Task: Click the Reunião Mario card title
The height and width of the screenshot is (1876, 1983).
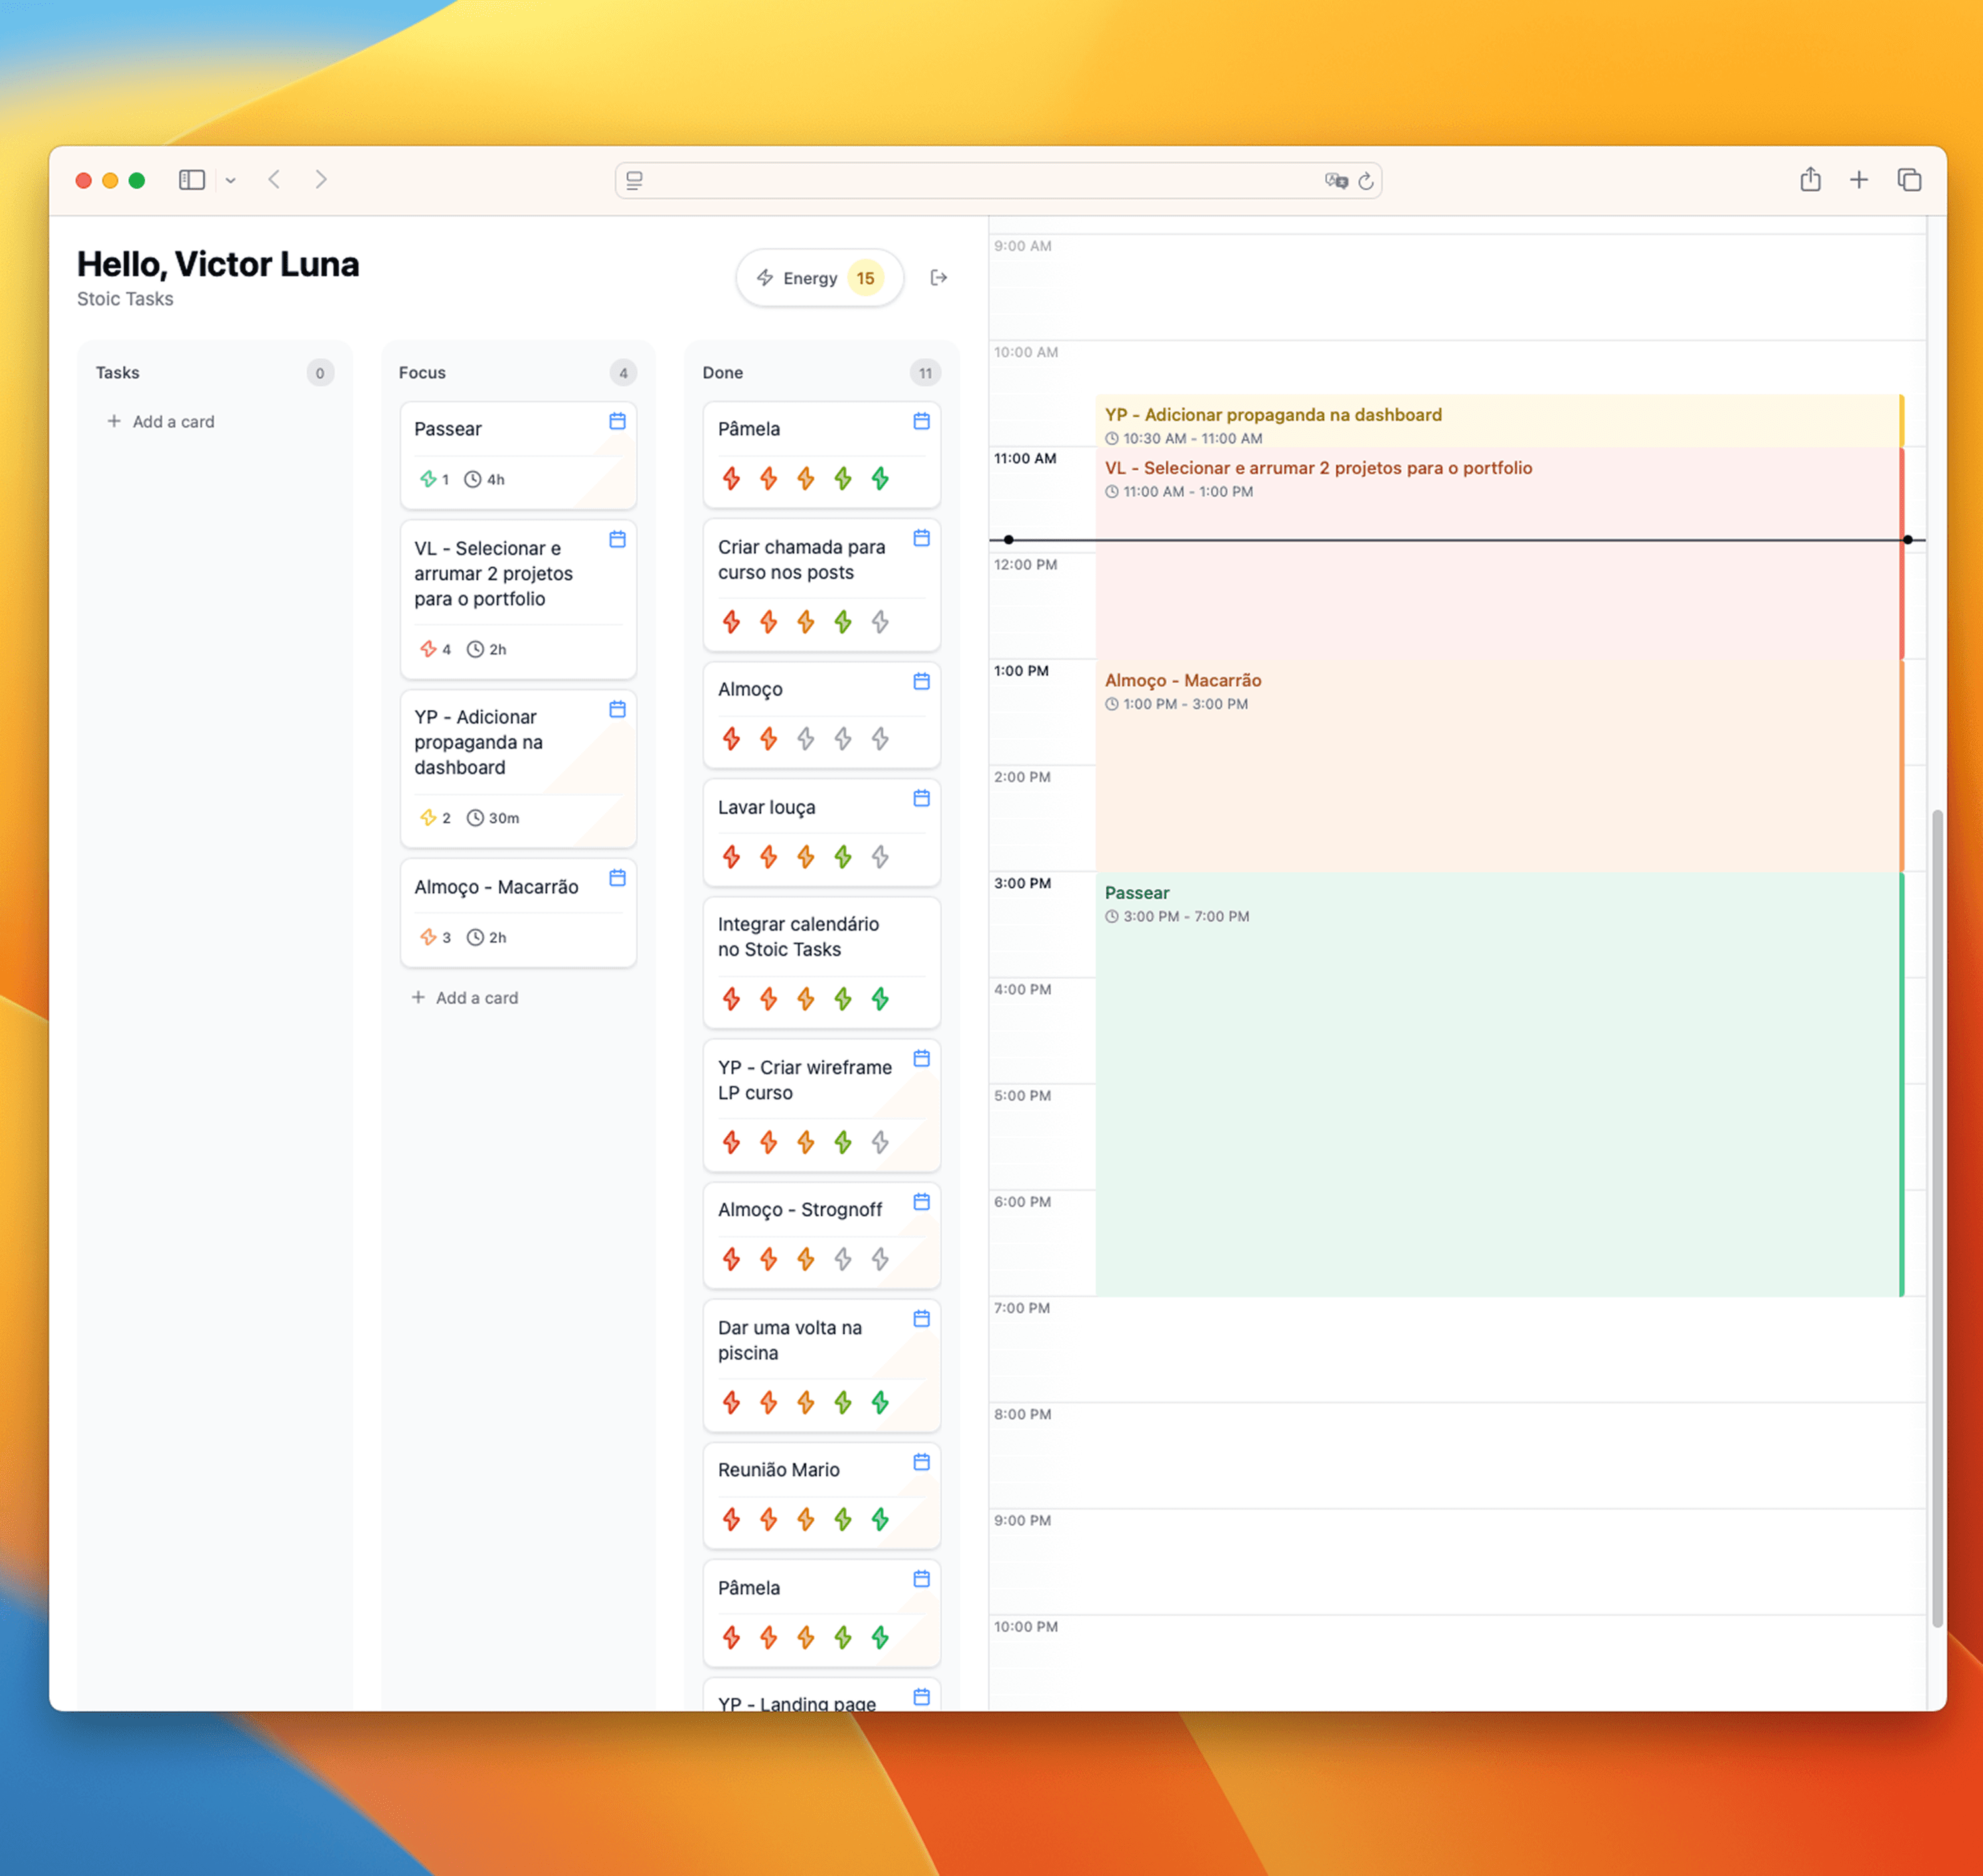Action: point(778,1470)
